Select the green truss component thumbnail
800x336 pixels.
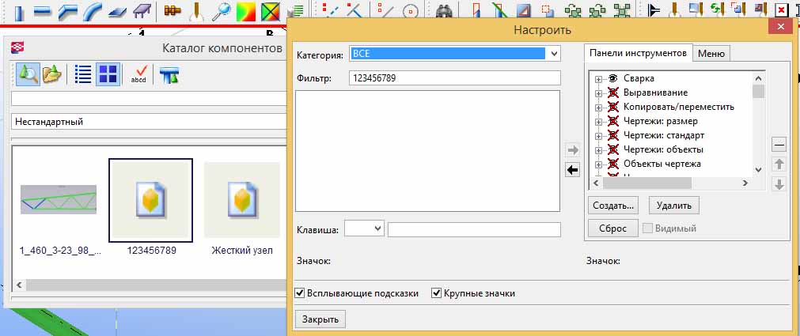pos(59,199)
